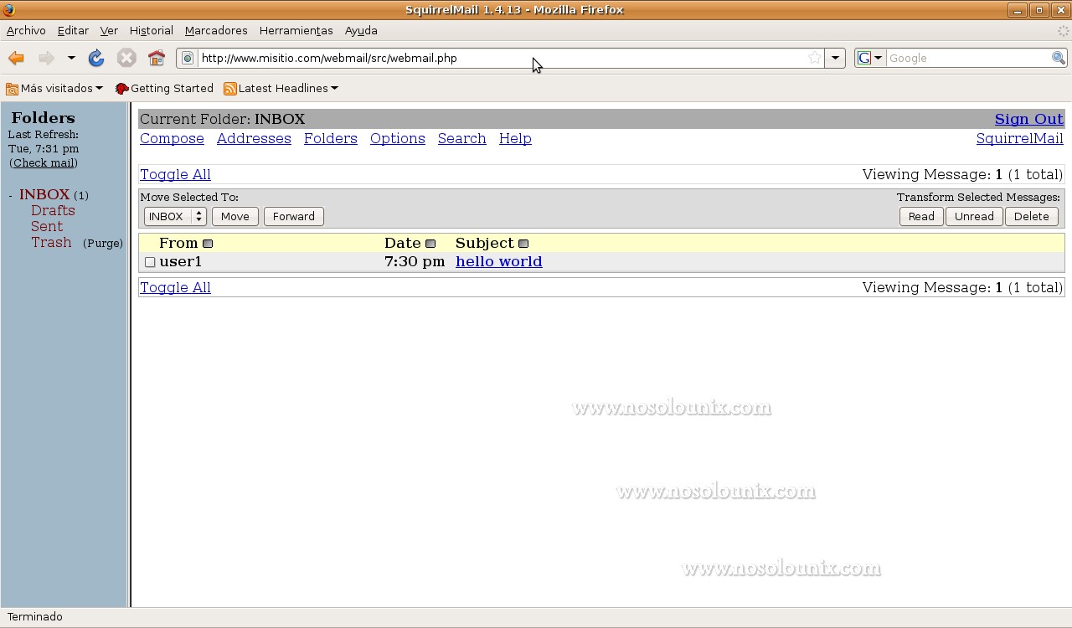Click the Check mail link
The height and width of the screenshot is (628, 1072).
pos(44,162)
